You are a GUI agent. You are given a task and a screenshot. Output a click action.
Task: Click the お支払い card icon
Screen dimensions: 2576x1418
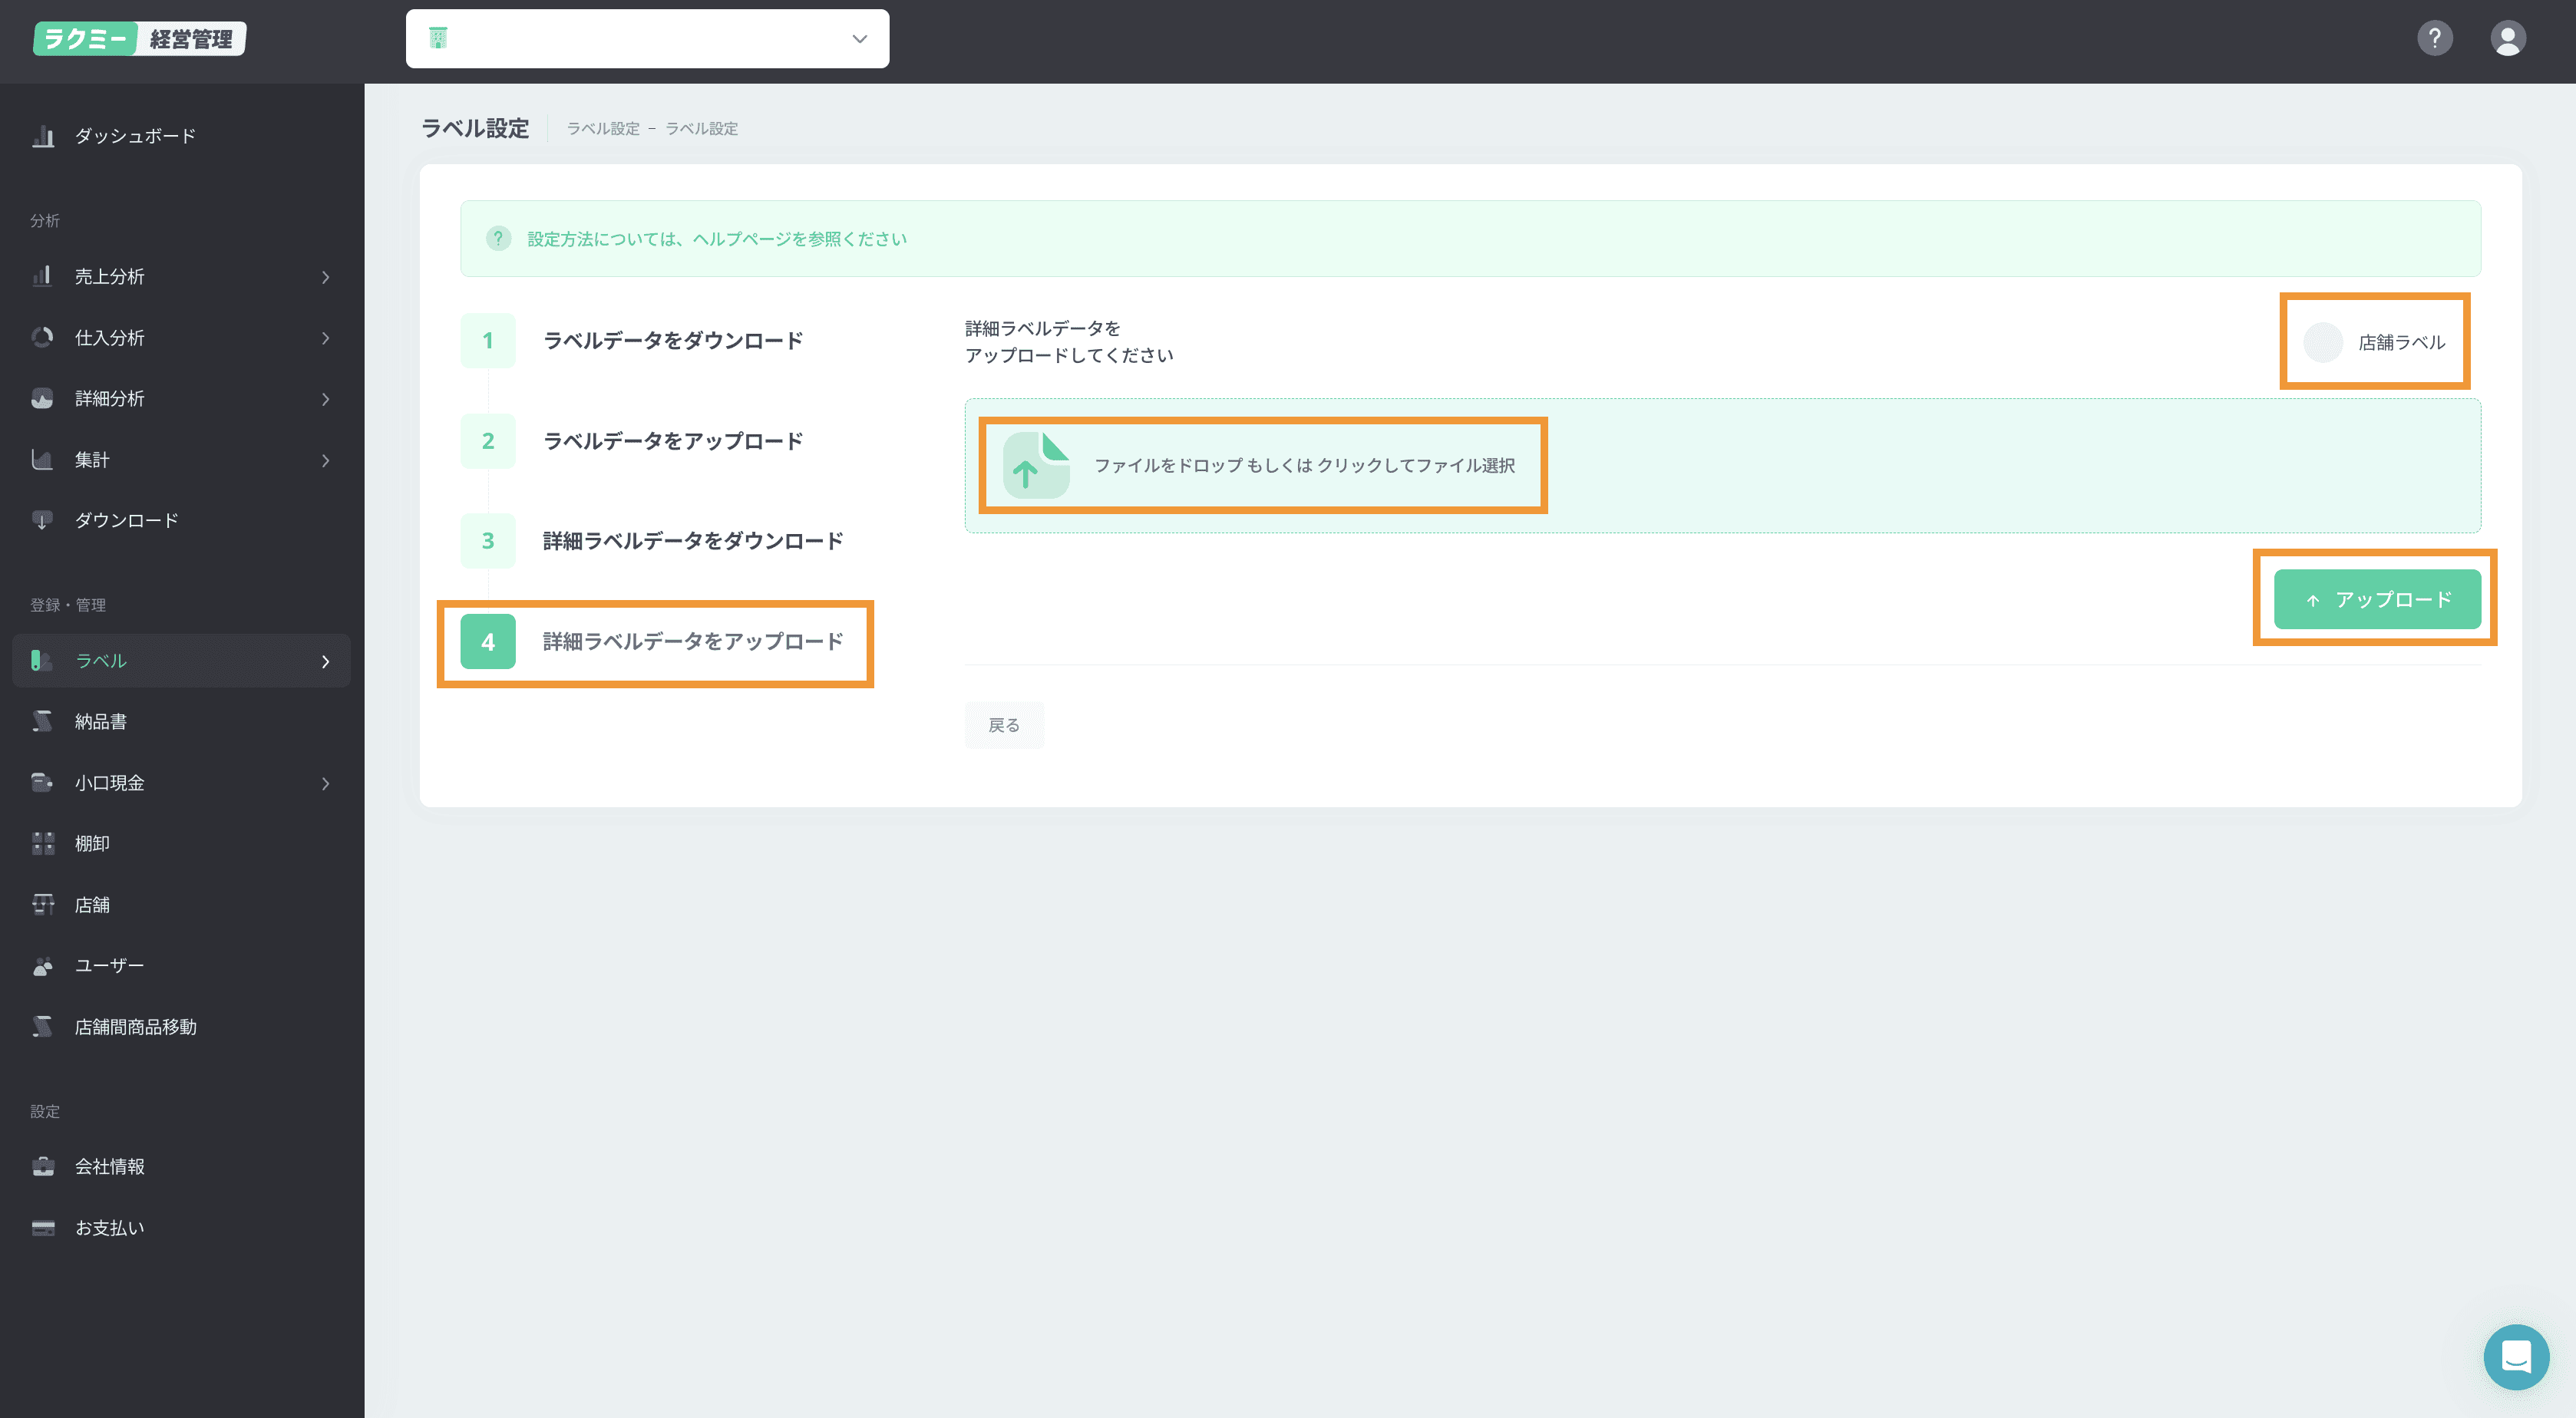pyautogui.click(x=42, y=1228)
